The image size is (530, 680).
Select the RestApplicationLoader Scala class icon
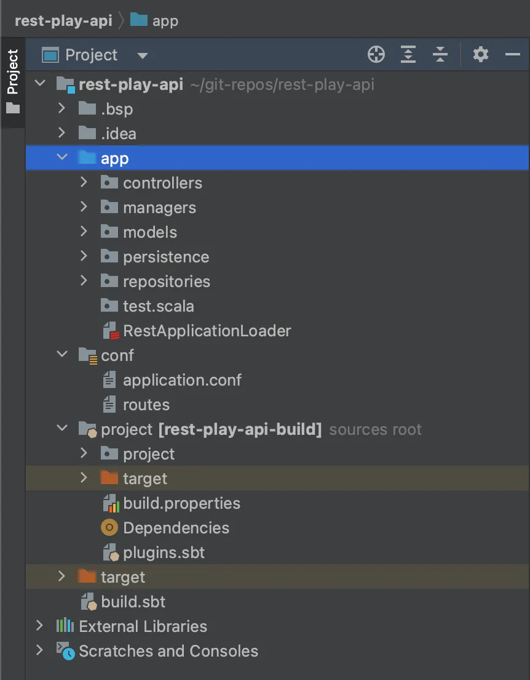[109, 331]
